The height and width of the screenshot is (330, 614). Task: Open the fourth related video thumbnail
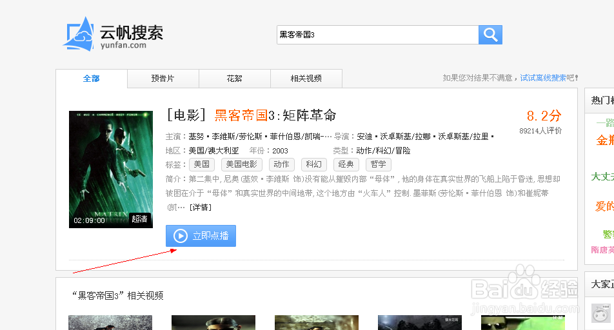[420, 322]
